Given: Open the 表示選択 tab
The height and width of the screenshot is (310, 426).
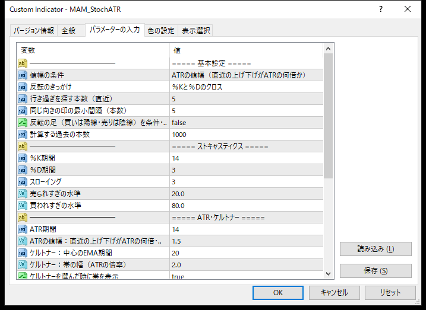Looking at the screenshot, I should click(195, 30).
